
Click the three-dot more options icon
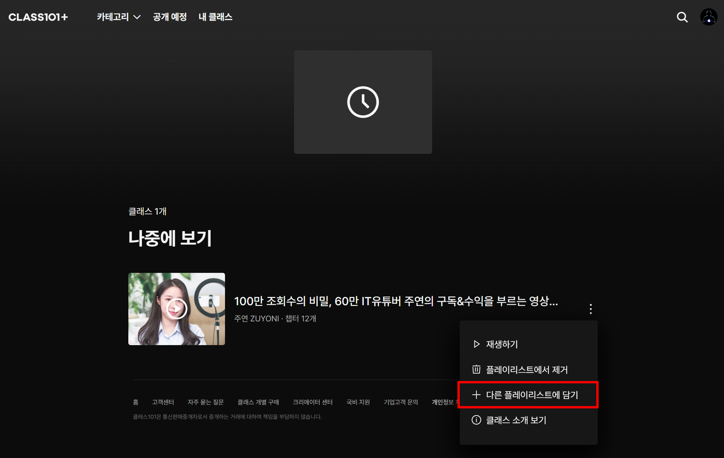point(591,309)
